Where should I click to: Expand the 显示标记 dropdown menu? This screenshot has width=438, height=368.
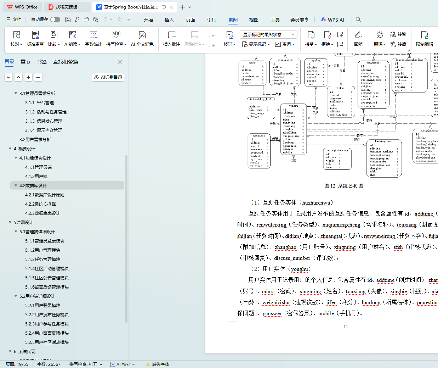[256, 44]
